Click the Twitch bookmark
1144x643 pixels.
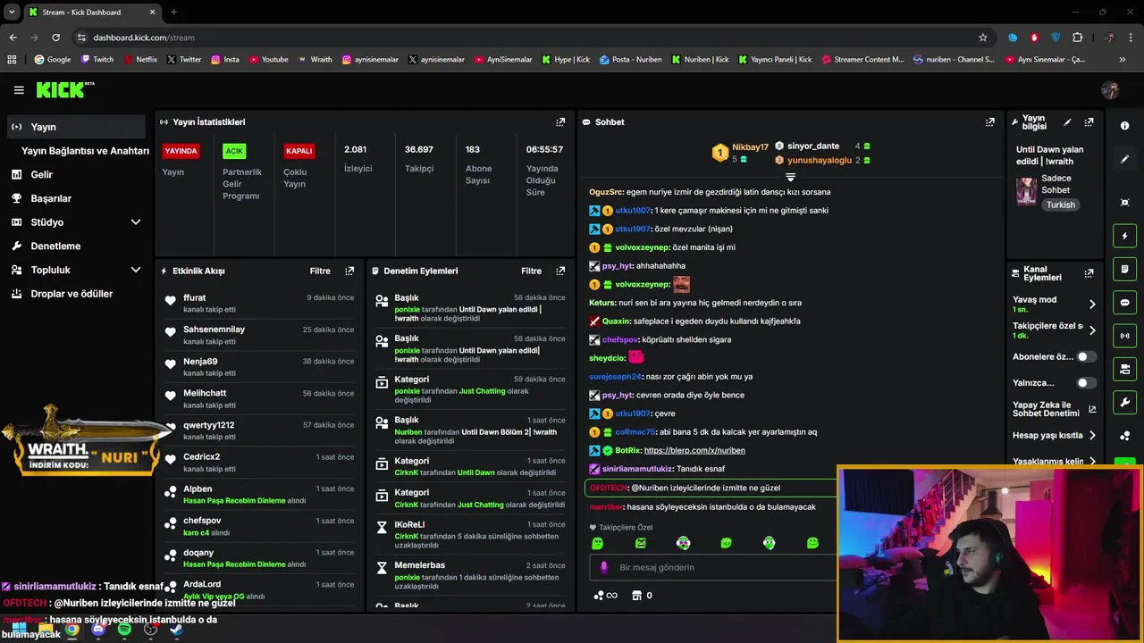[97, 60]
